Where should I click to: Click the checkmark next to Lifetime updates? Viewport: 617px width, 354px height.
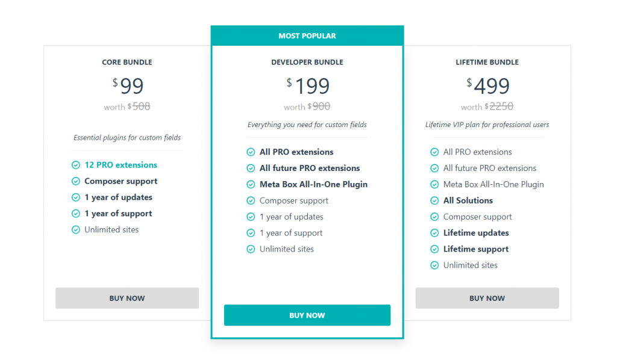(x=434, y=232)
